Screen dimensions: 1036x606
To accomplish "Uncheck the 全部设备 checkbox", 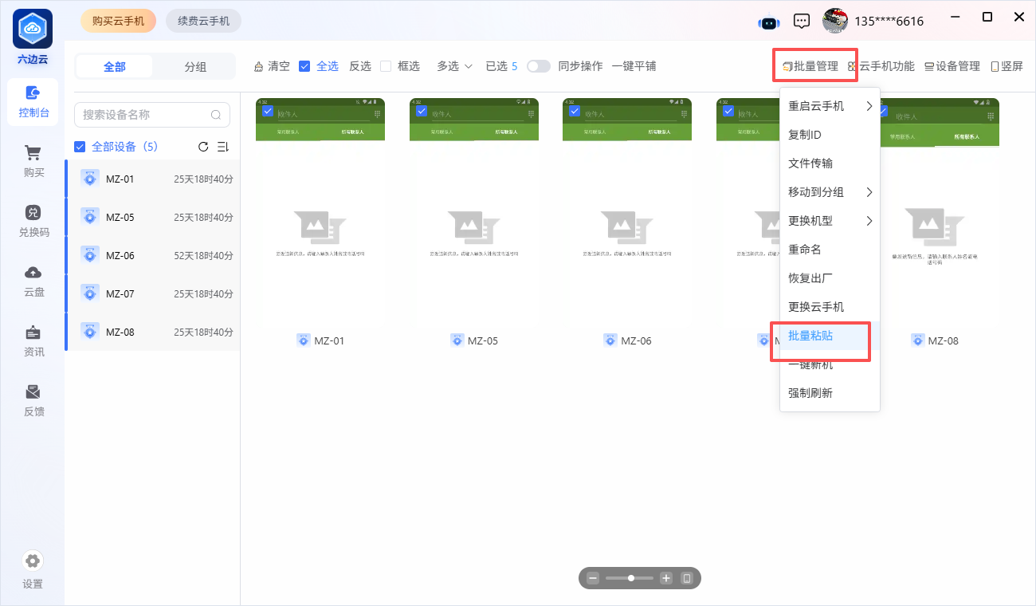I will [x=80, y=147].
